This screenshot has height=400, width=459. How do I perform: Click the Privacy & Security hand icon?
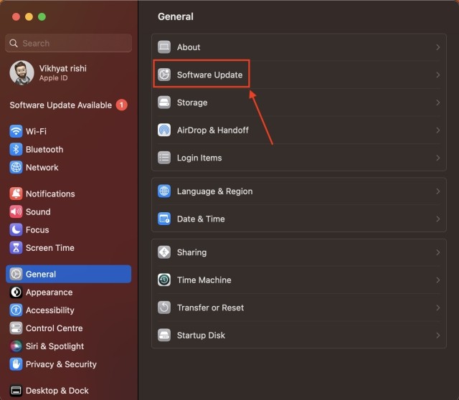(16, 364)
